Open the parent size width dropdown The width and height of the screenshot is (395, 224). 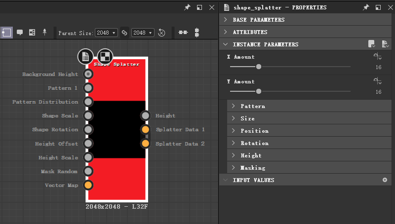[x=106, y=33]
